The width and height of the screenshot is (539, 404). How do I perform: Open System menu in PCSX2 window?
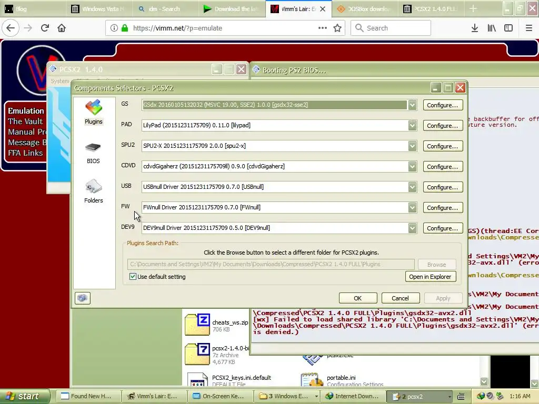(x=60, y=81)
